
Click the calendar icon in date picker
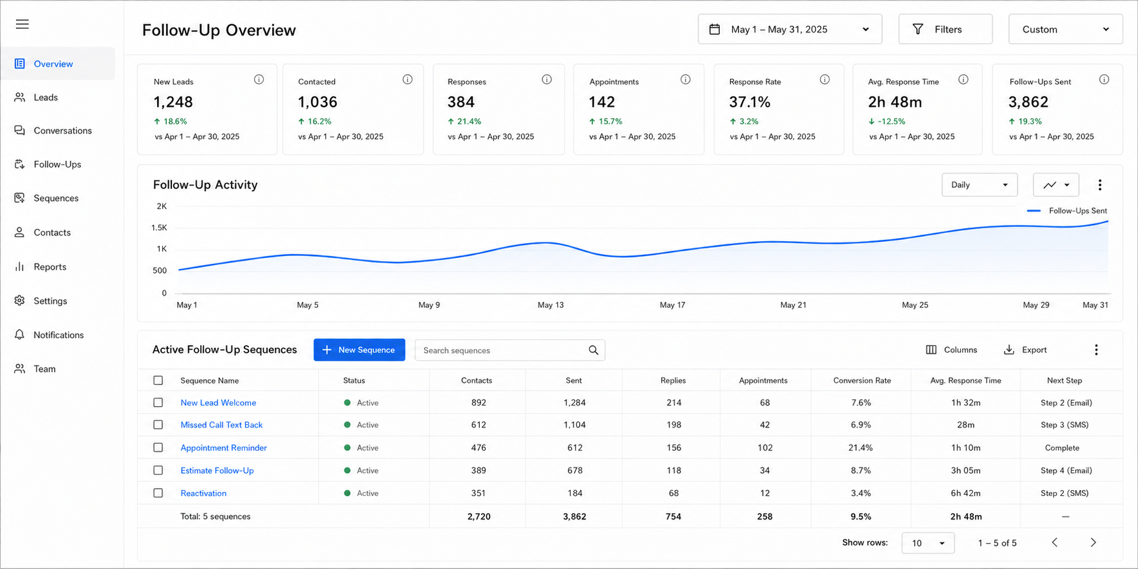[x=715, y=30]
